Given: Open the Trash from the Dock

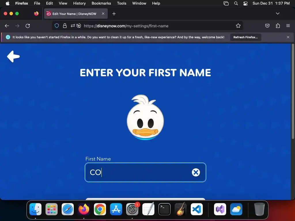Looking at the screenshot, I should tap(260, 209).
